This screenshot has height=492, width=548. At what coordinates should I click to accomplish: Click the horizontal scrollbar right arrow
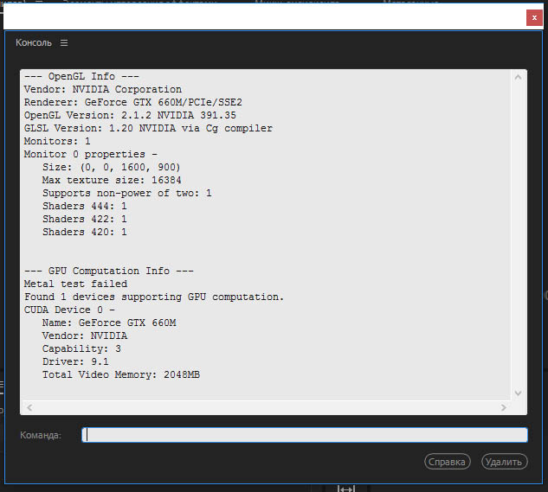tap(506, 406)
